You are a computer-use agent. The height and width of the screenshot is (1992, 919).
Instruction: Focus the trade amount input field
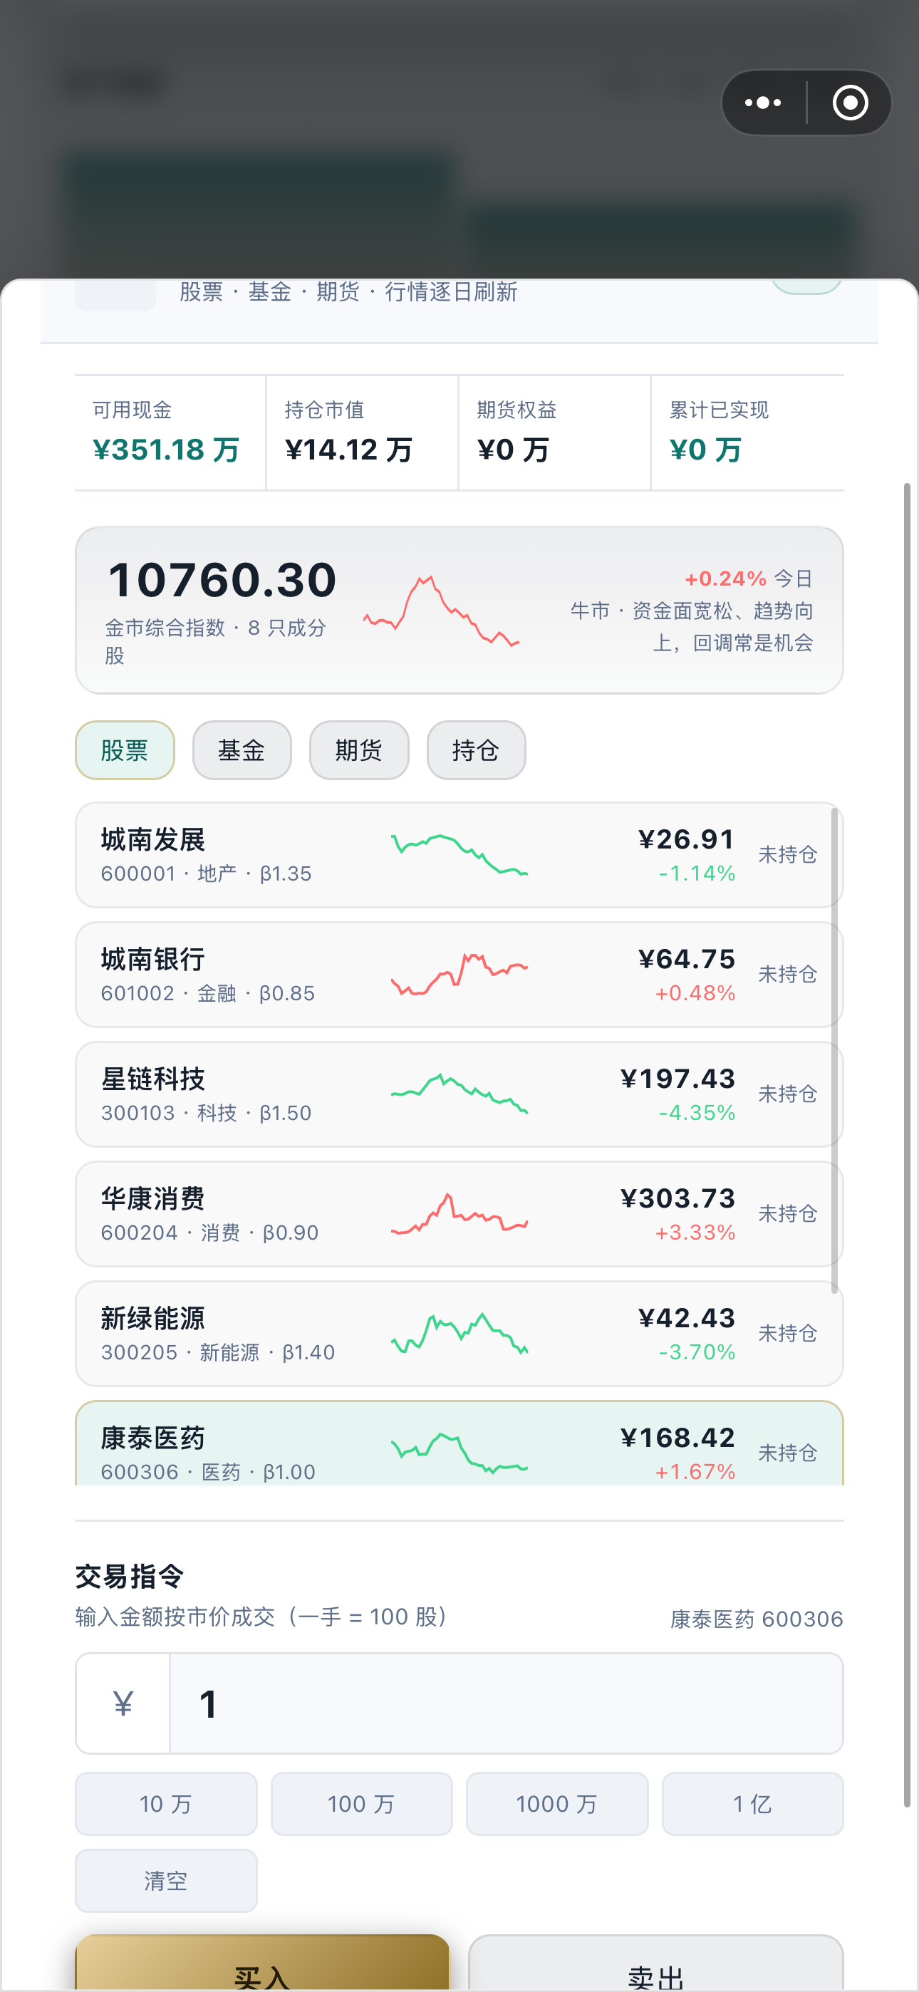click(x=507, y=1703)
